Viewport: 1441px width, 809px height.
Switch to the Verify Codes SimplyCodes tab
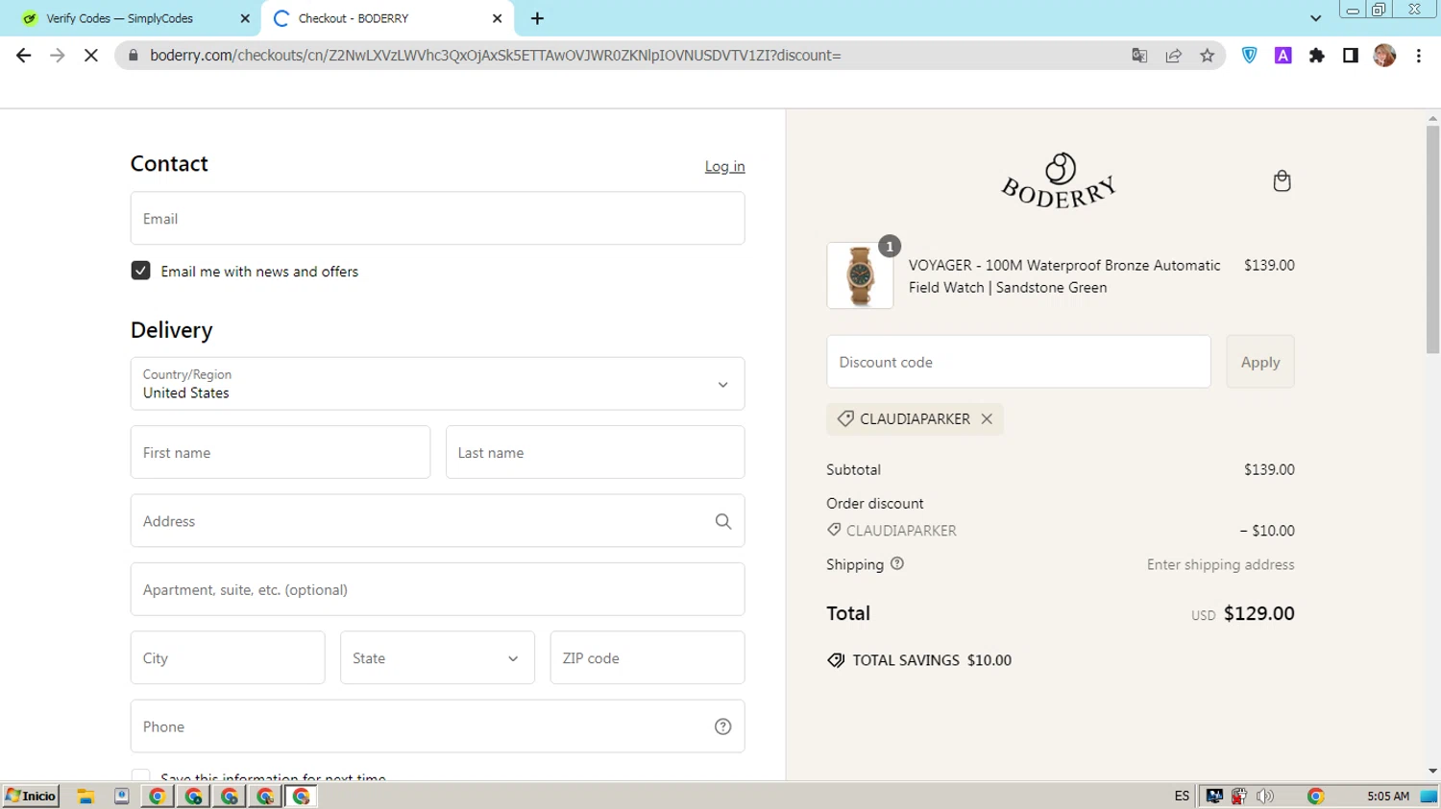pyautogui.click(x=120, y=18)
